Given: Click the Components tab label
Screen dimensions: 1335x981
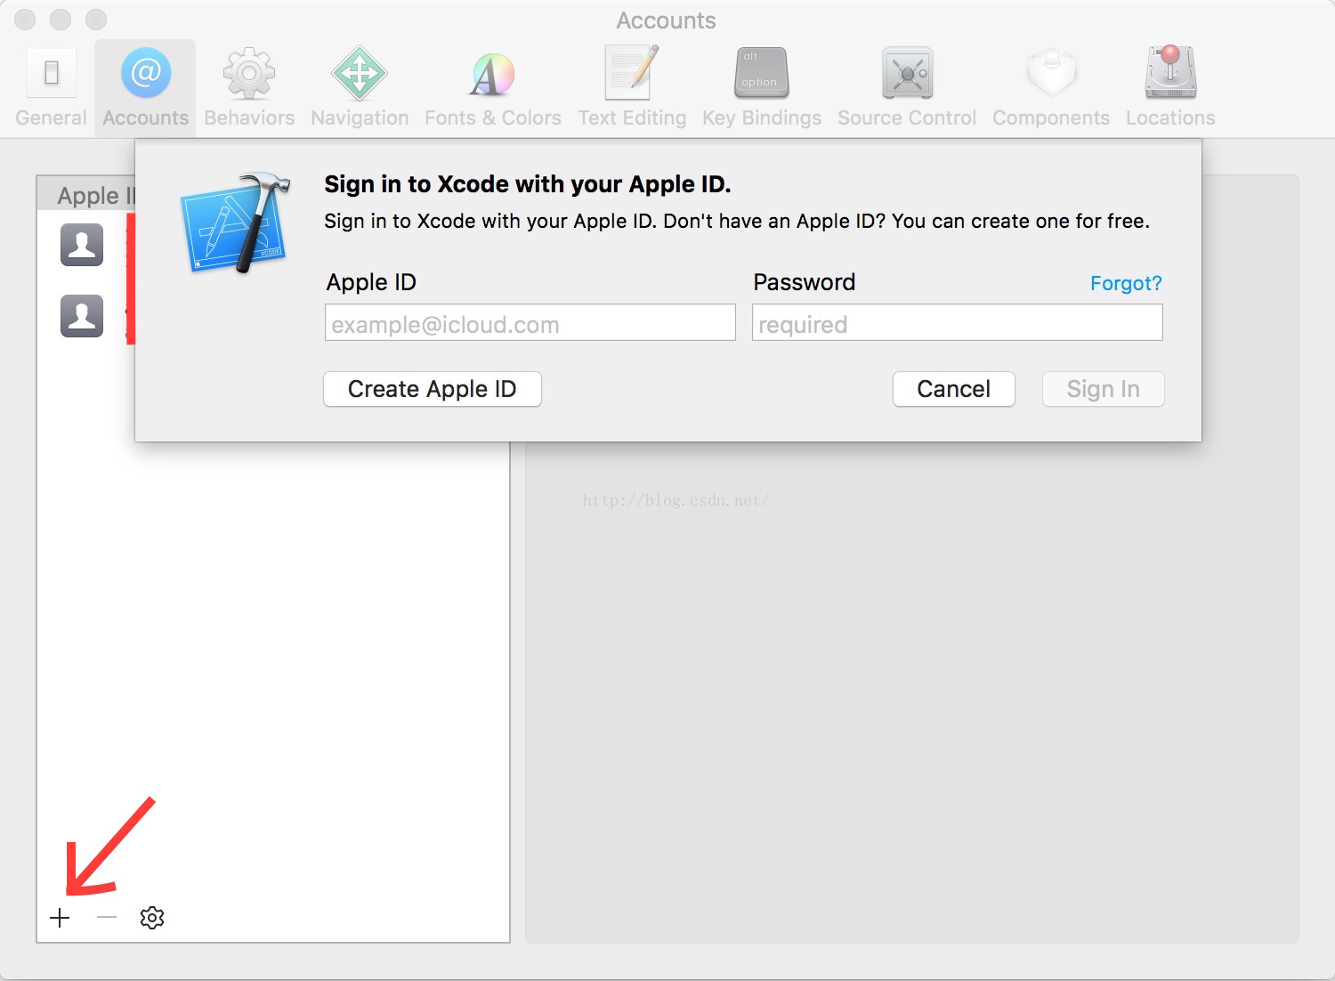Looking at the screenshot, I should coord(1051,118).
